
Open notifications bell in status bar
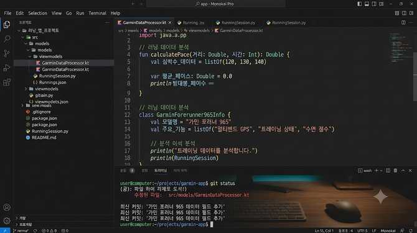411,231
